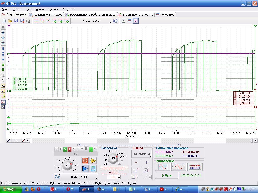Toggle the green L channel button
This screenshot has width=258, height=193.
point(90,149)
